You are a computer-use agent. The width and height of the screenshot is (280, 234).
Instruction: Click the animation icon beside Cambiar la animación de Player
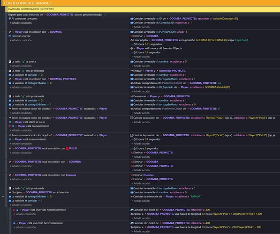pyautogui.click(x=132, y=197)
